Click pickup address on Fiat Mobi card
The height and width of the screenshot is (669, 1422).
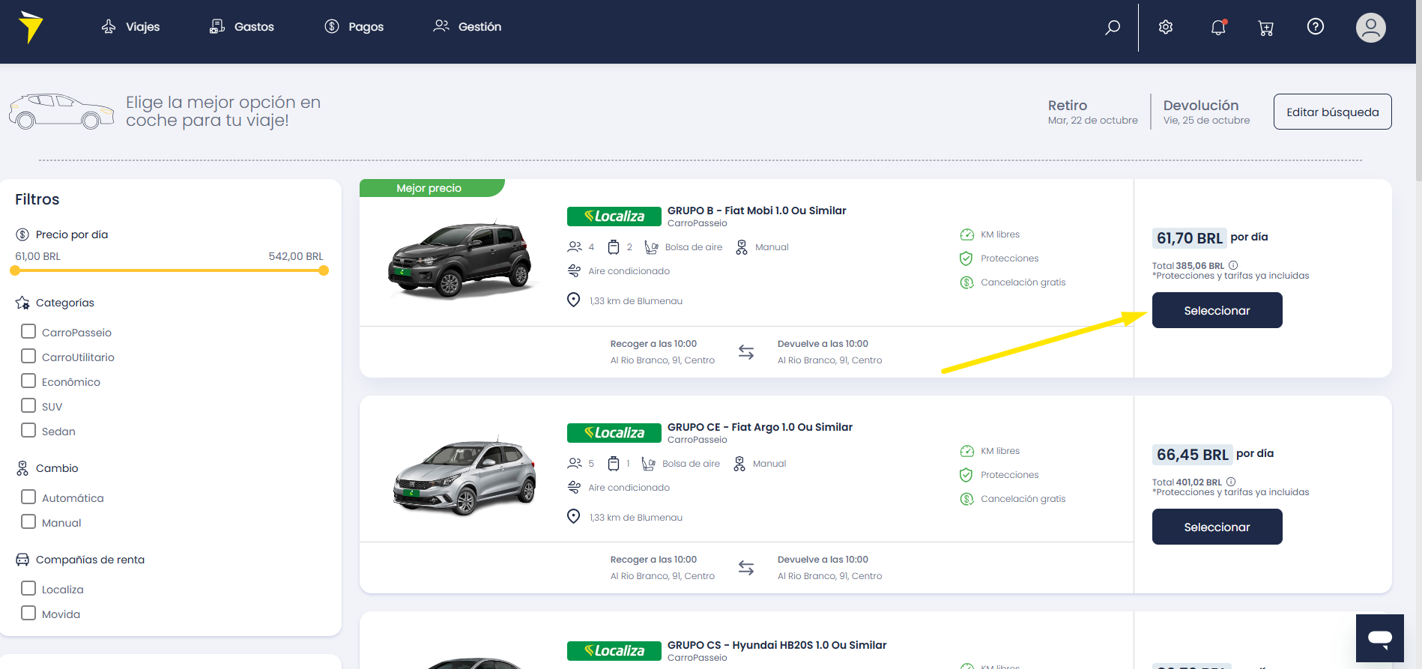[x=662, y=360]
